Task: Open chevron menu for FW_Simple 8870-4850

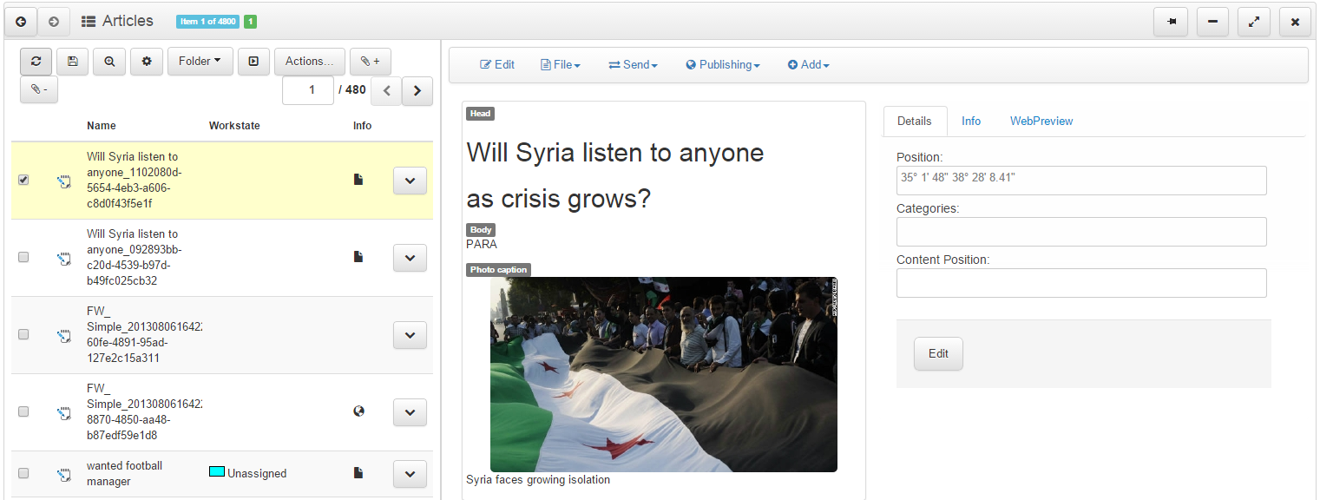Action: click(x=410, y=412)
